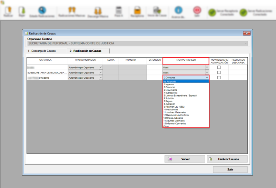Click the Bajar toolbar icon
The image size is (276, 188).
(x=22, y=11)
